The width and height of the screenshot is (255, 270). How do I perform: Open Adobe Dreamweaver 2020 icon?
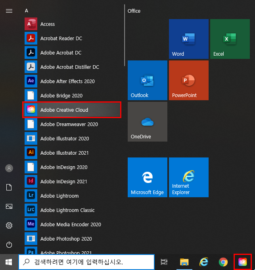31,124
